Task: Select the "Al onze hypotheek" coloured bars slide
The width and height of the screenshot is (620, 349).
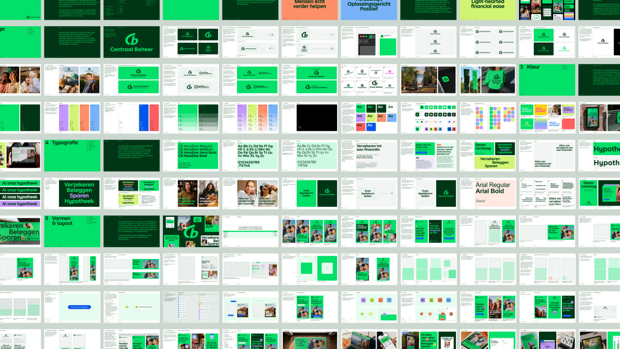Action: pyautogui.click(x=20, y=194)
